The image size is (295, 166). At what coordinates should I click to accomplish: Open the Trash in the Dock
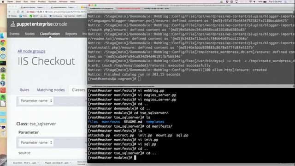click(x=3, y=134)
